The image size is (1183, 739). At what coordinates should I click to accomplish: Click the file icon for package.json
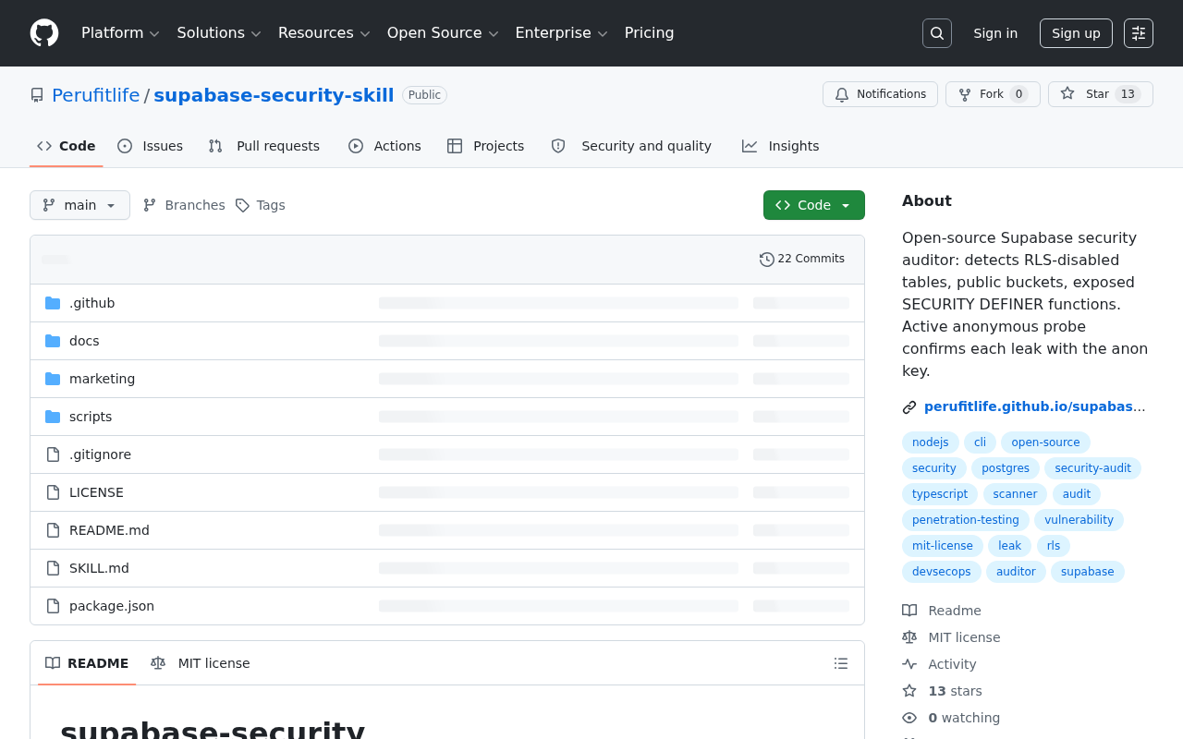pyautogui.click(x=53, y=606)
